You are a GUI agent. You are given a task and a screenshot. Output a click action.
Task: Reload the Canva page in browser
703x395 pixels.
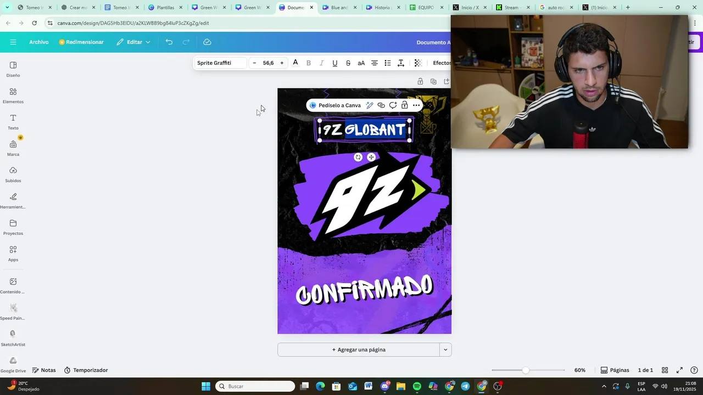[34, 23]
